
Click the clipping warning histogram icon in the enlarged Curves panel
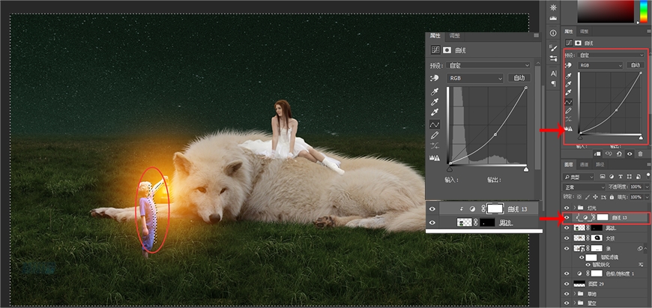point(435,158)
